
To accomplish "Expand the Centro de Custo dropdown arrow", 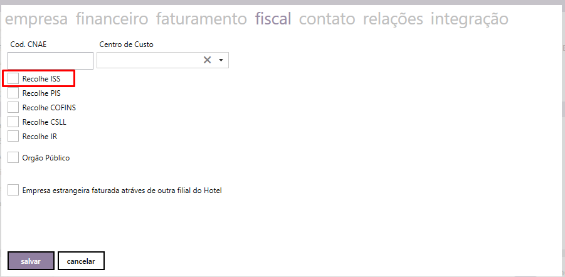I will pos(221,60).
